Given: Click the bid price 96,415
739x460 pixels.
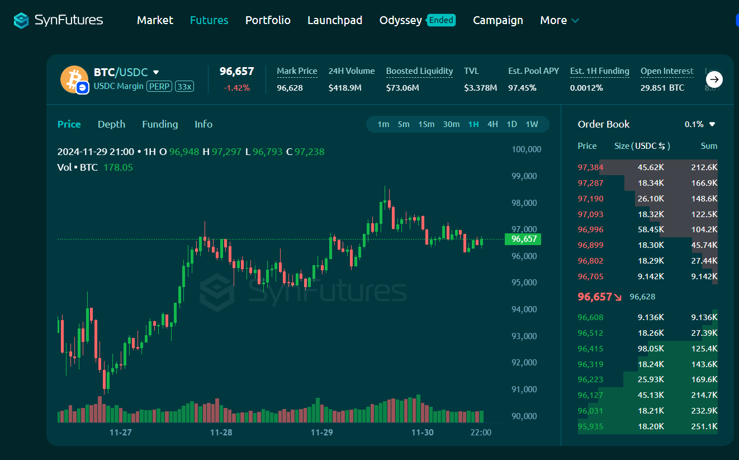Looking at the screenshot, I should (590, 349).
